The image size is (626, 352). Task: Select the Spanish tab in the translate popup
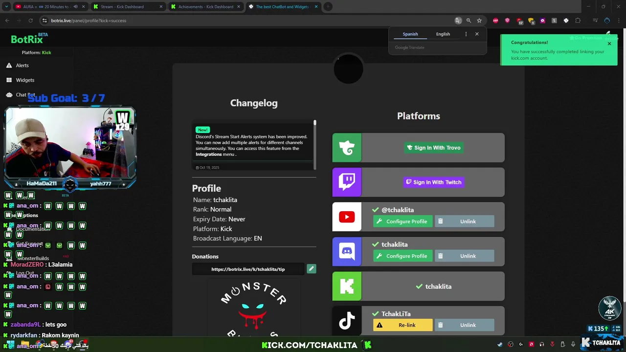pos(410,34)
